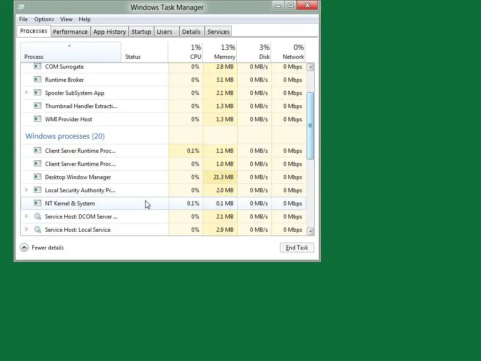Click the vertical scrollbar thumb

point(310,125)
